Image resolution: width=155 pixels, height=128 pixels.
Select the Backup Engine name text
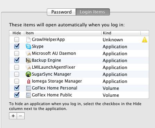tap(46, 60)
